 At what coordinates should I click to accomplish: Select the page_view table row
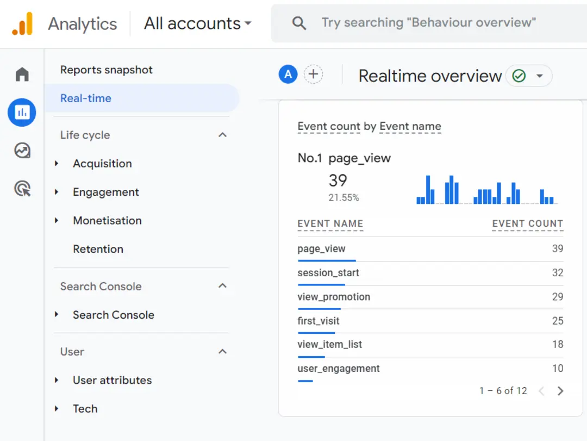tap(430, 249)
